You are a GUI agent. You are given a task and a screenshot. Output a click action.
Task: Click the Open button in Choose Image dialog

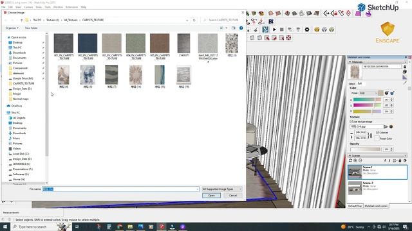click(211, 195)
